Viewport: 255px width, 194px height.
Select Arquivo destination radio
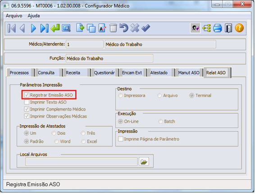(x=159, y=96)
